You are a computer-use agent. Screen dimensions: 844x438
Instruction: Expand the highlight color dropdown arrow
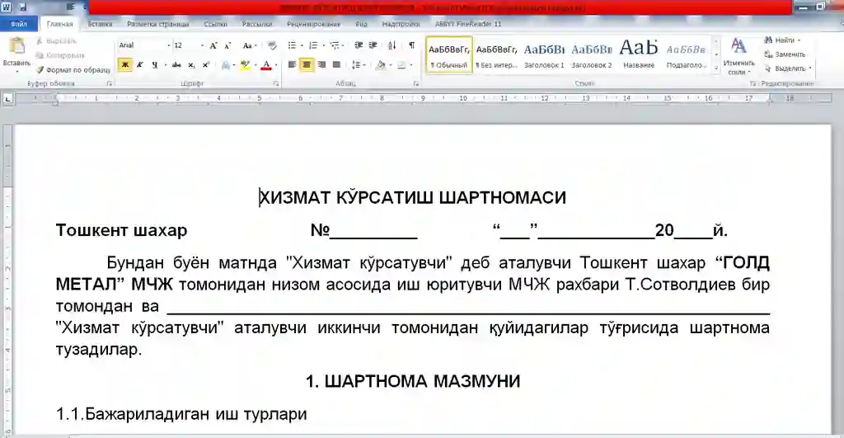[256, 65]
